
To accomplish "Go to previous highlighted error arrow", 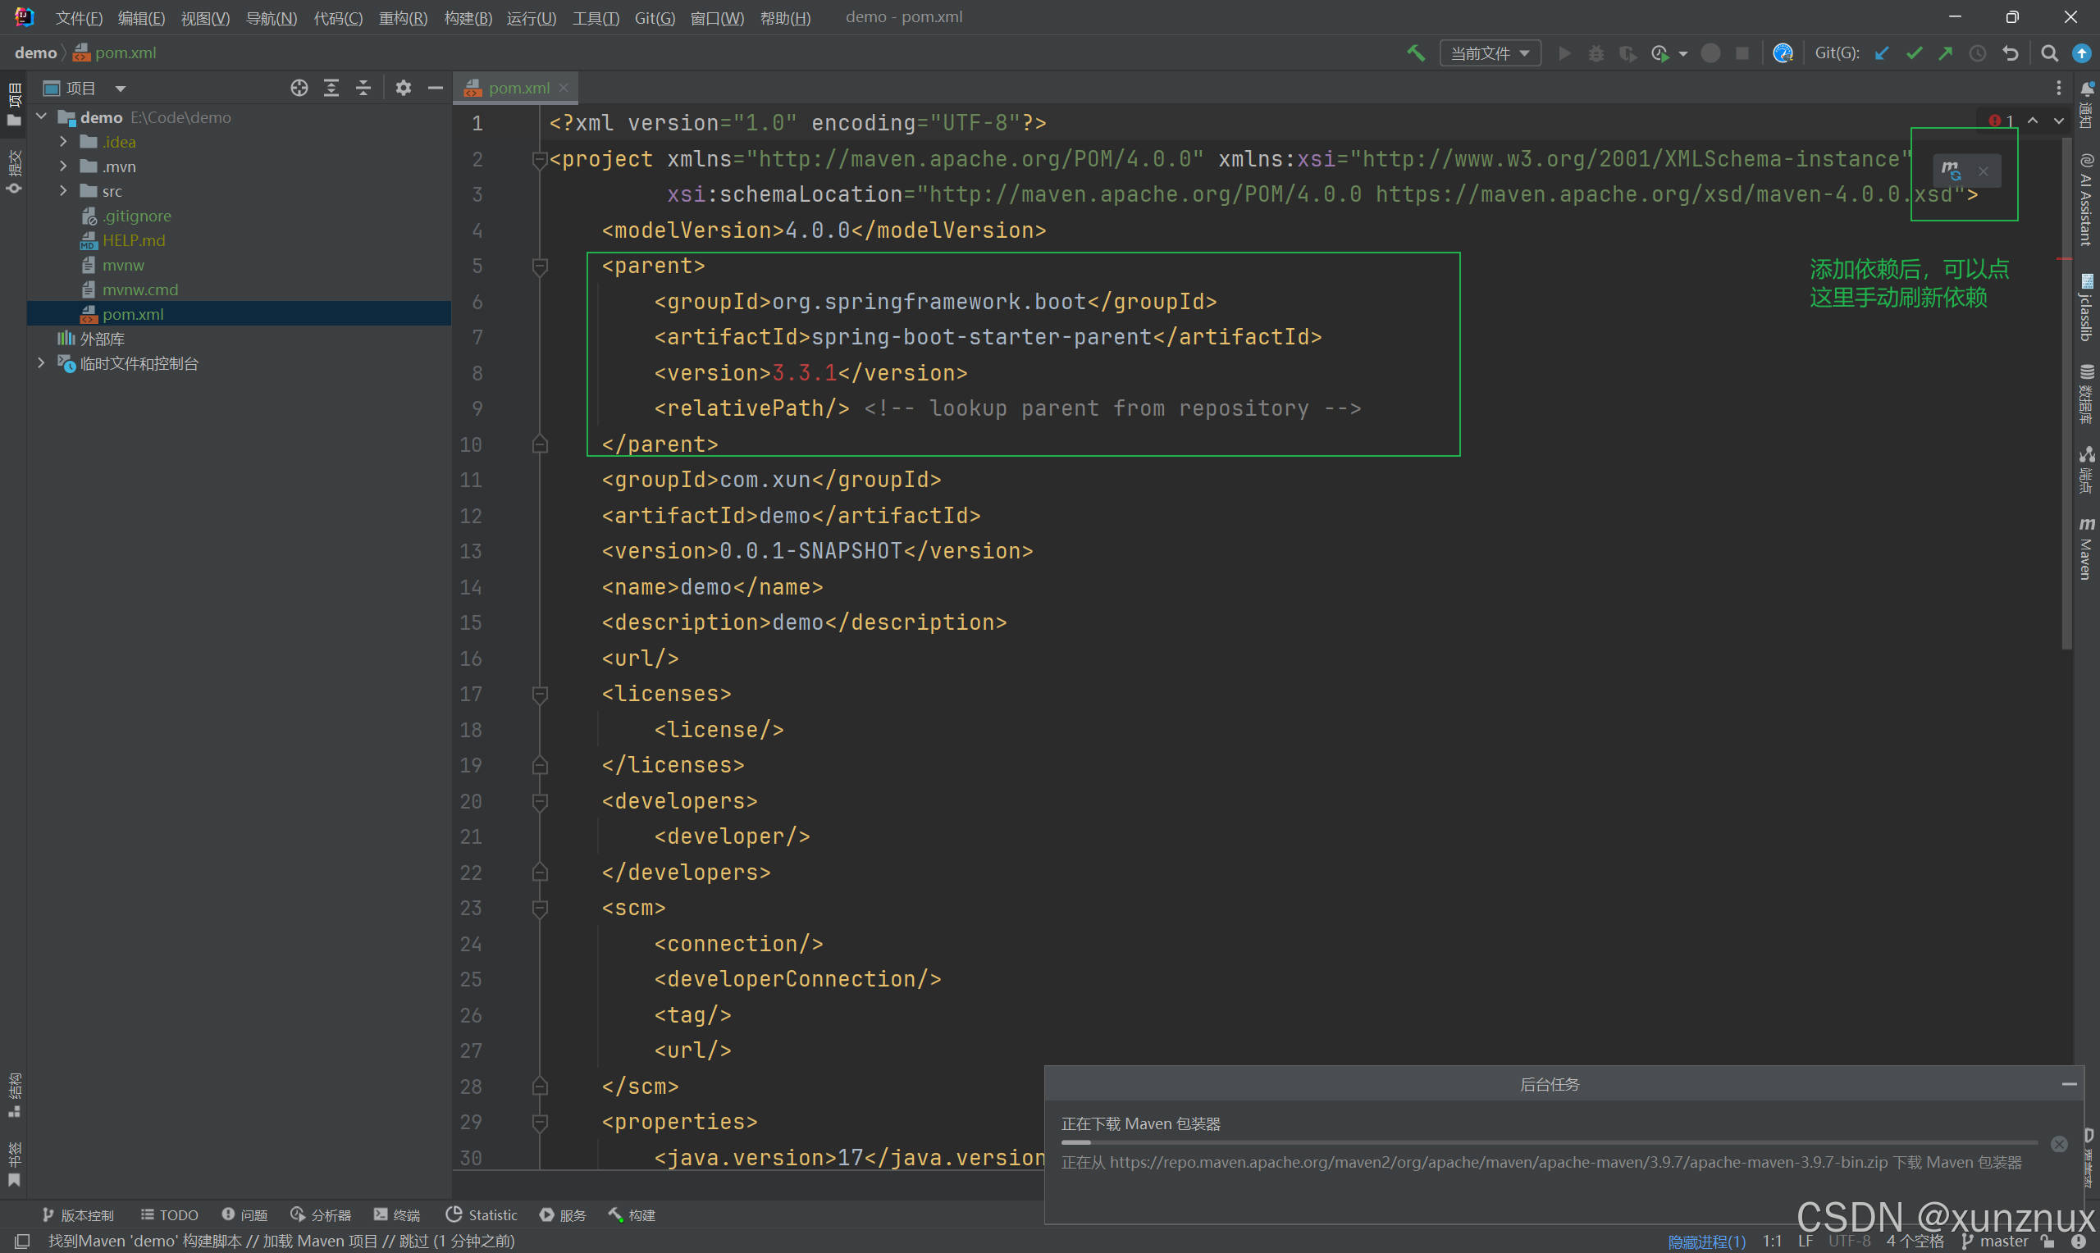I will pos(2034,121).
